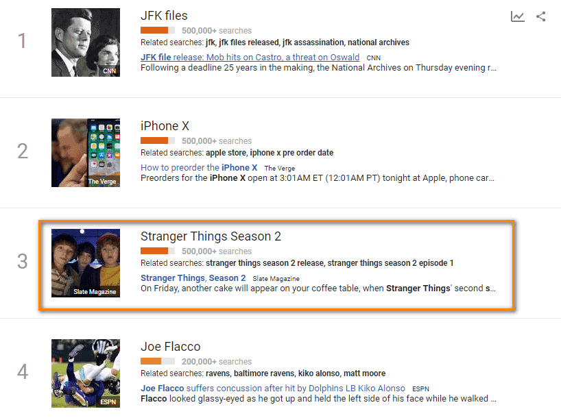Click the Joe Flacco search volume bar
This screenshot has width=561, height=418.
[x=158, y=361]
